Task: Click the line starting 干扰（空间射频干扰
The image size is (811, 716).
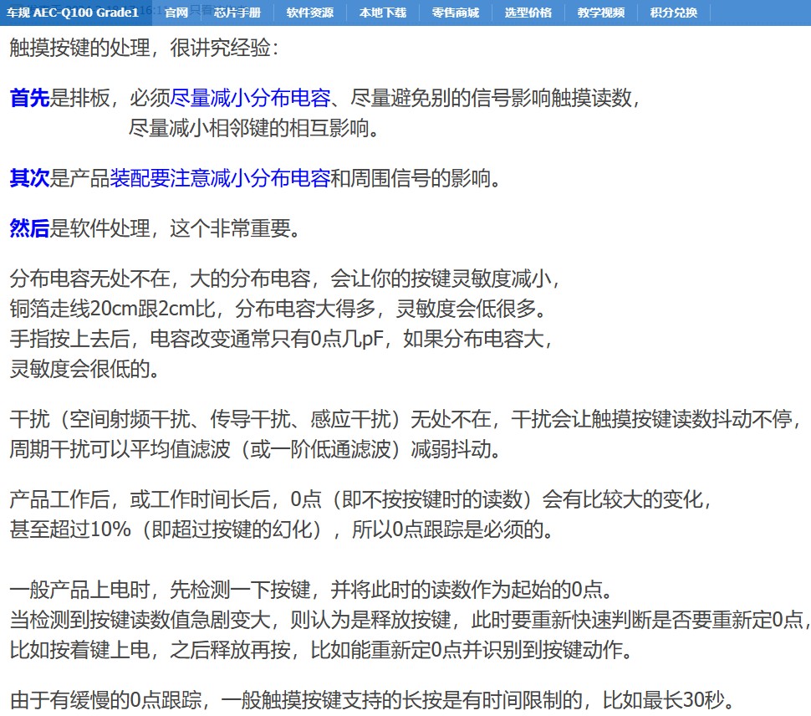Action: click(405, 419)
